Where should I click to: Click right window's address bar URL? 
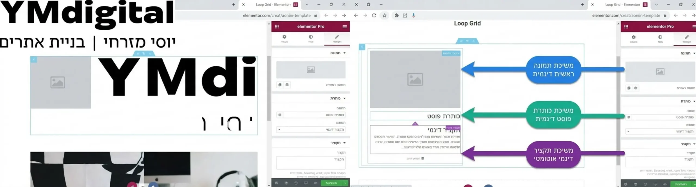(x=626, y=15)
